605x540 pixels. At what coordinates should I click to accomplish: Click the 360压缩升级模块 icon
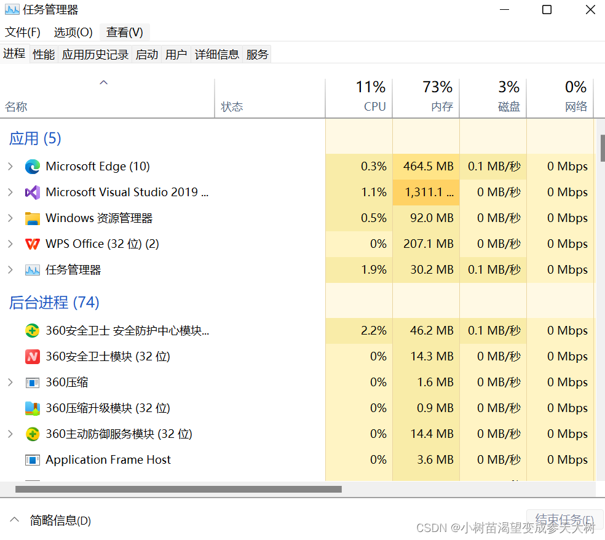click(33, 408)
